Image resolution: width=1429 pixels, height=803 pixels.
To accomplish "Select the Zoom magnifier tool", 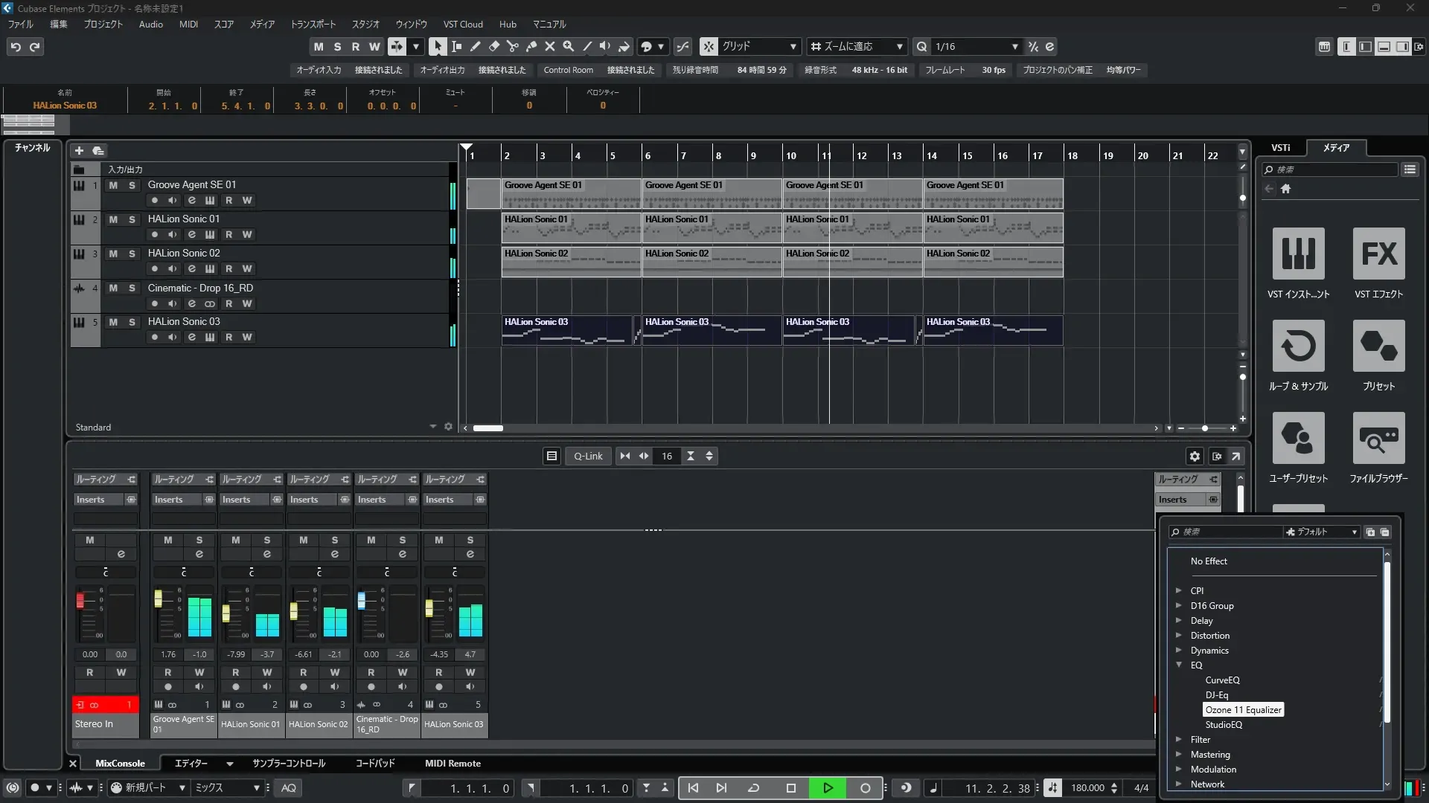I will tap(568, 46).
